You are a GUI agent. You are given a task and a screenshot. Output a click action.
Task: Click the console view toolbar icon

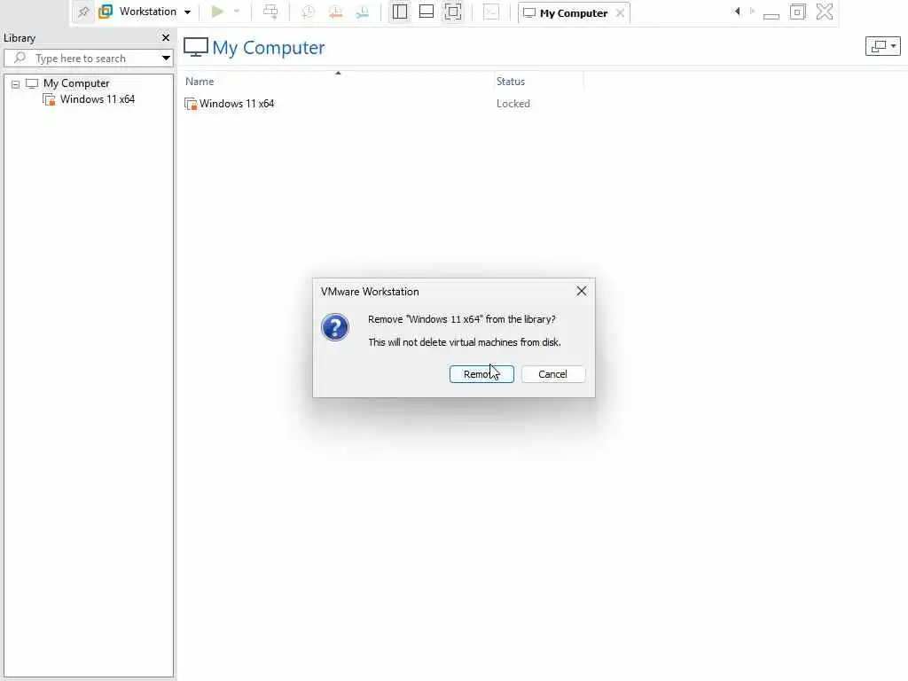click(491, 12)
